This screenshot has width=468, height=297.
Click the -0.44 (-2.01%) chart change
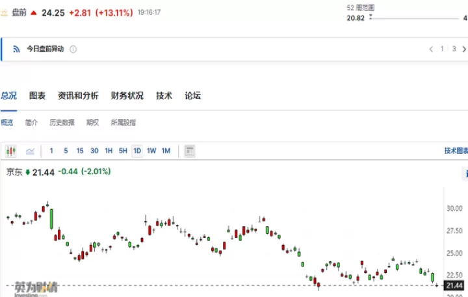tap(84, 172)
